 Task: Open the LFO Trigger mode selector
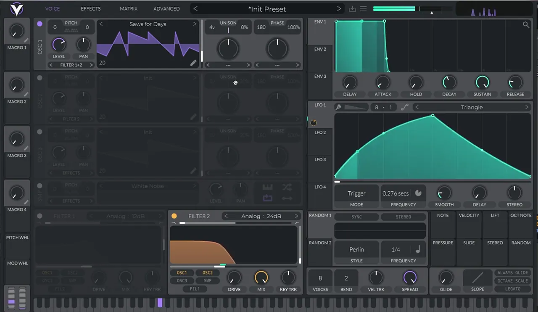356,194
